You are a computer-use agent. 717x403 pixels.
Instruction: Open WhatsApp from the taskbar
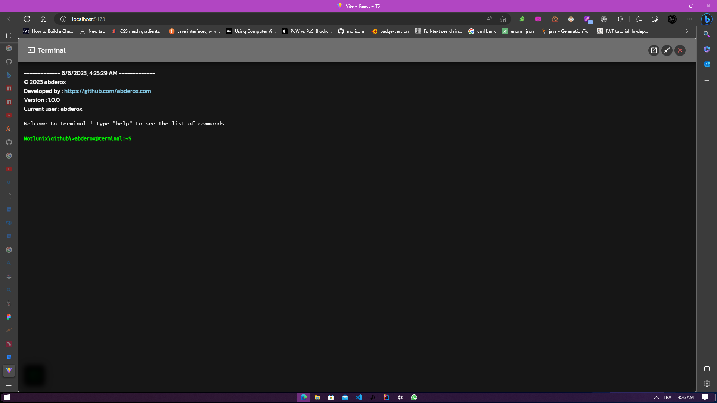click(414, 397)
